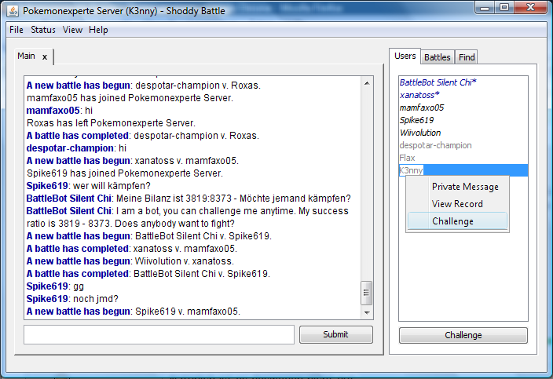Open the File menu
553x379 pixels.
(16, 30)
